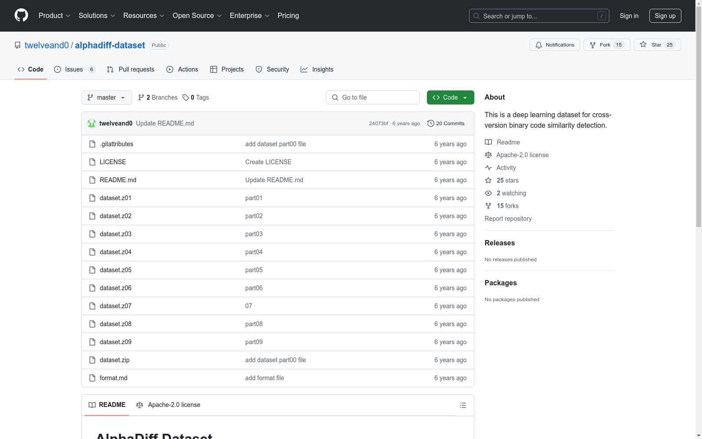Expand the Solutions menu
The width and height of the screenshot is (702, 439).
coord(97,15)
